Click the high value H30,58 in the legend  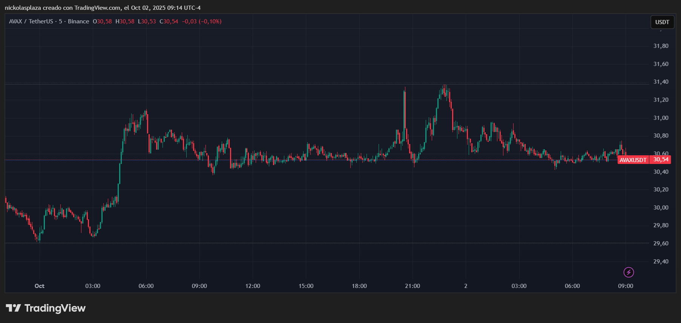125,21
